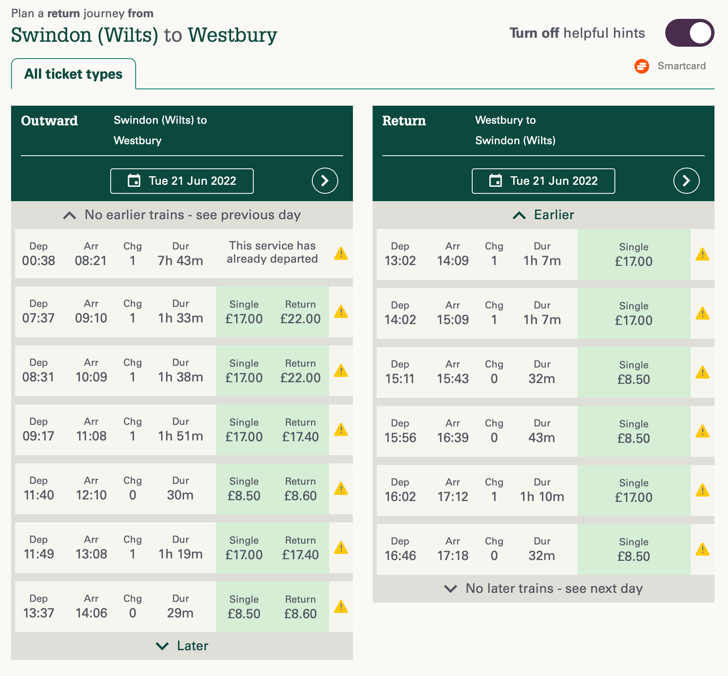Show Earlier return trains
This screenshot has height=676, width=728.
pos(544,215)
